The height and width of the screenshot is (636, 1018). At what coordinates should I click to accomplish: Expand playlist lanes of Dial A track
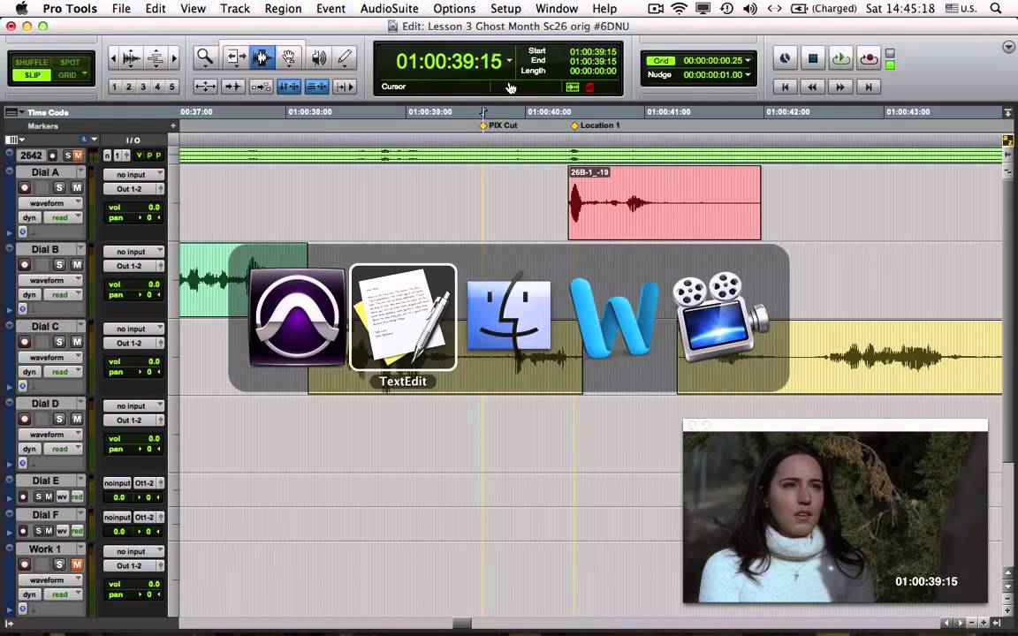click(x=10, y=232)
